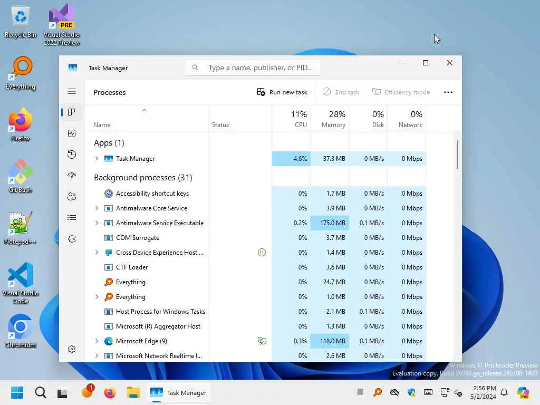Sort processes by Disk column header
This screenshot has height=405, width=540.
369,119
